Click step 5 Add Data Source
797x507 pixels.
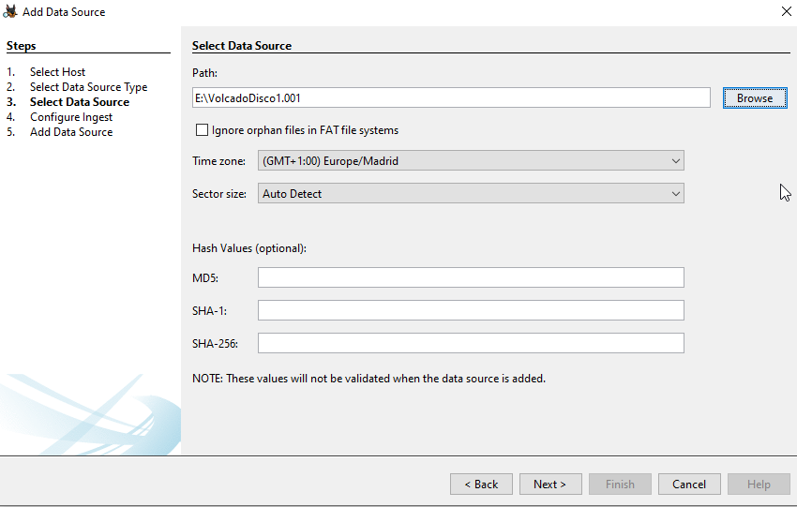[x=71, y=132]
